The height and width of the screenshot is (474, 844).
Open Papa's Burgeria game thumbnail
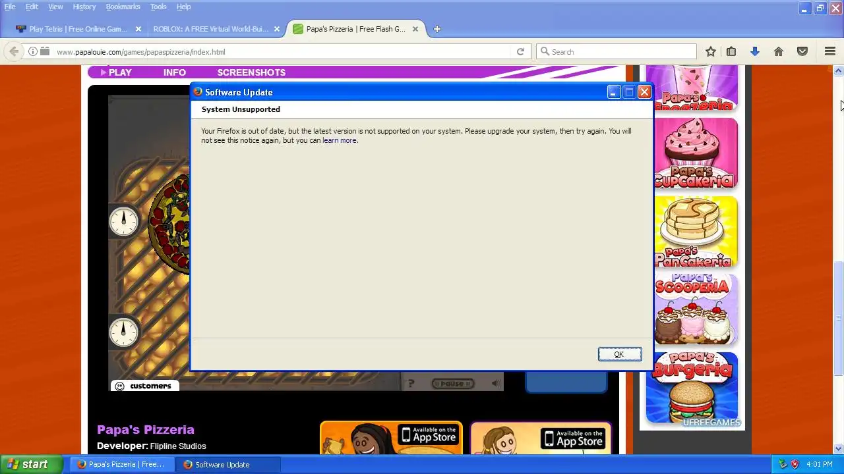coord(692,388)
